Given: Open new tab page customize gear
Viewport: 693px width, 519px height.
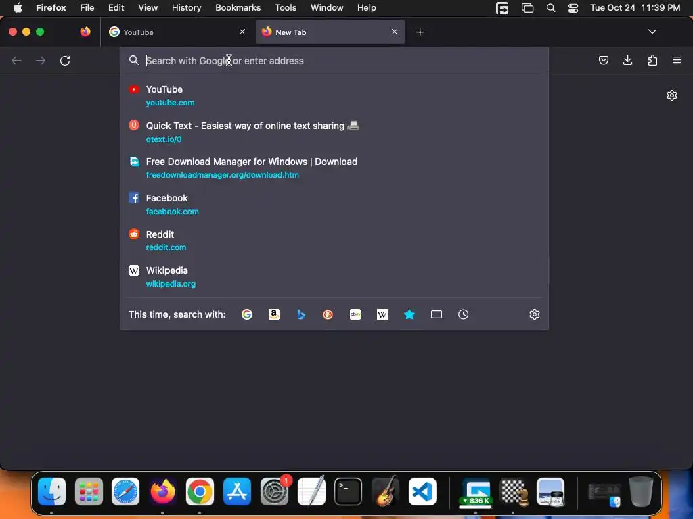Looking at the screenshot, I should [672, 95].
